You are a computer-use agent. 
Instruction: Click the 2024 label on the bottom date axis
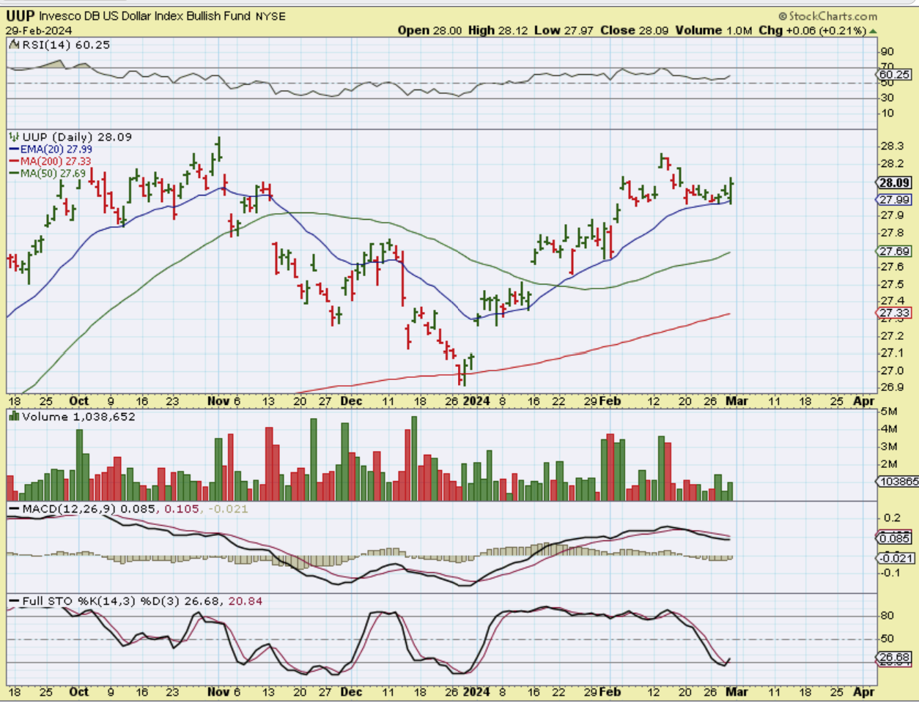tap(476, 692)
